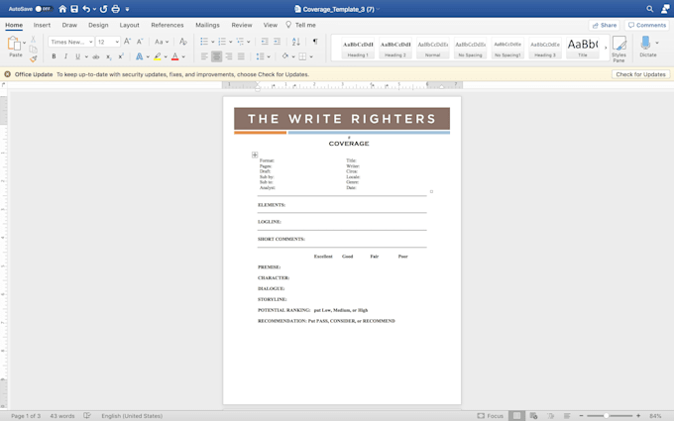Open spelling and grammar check in status bar
Image resolution: width=674 pixels, height=421 pixels.
(x=87, y=416)
